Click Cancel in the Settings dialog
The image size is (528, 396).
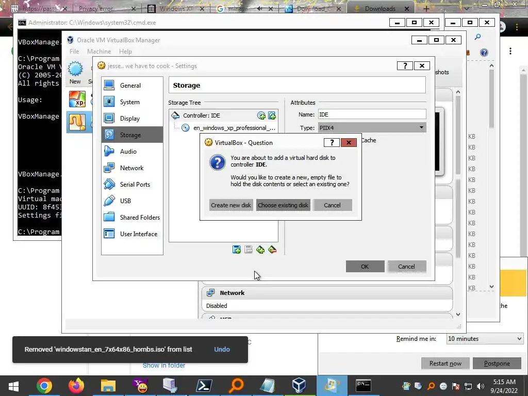406,267
